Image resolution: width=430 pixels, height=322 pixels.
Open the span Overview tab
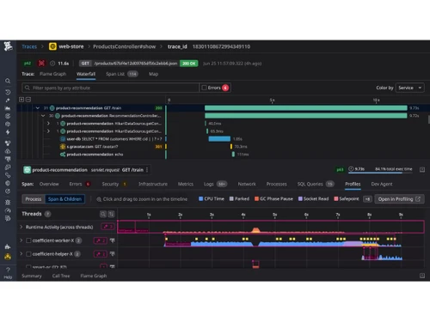[49, 184]
